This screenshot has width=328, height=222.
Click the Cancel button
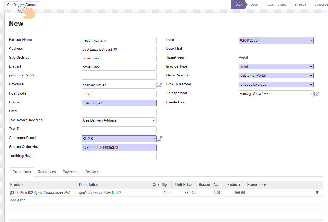(31, 5)
